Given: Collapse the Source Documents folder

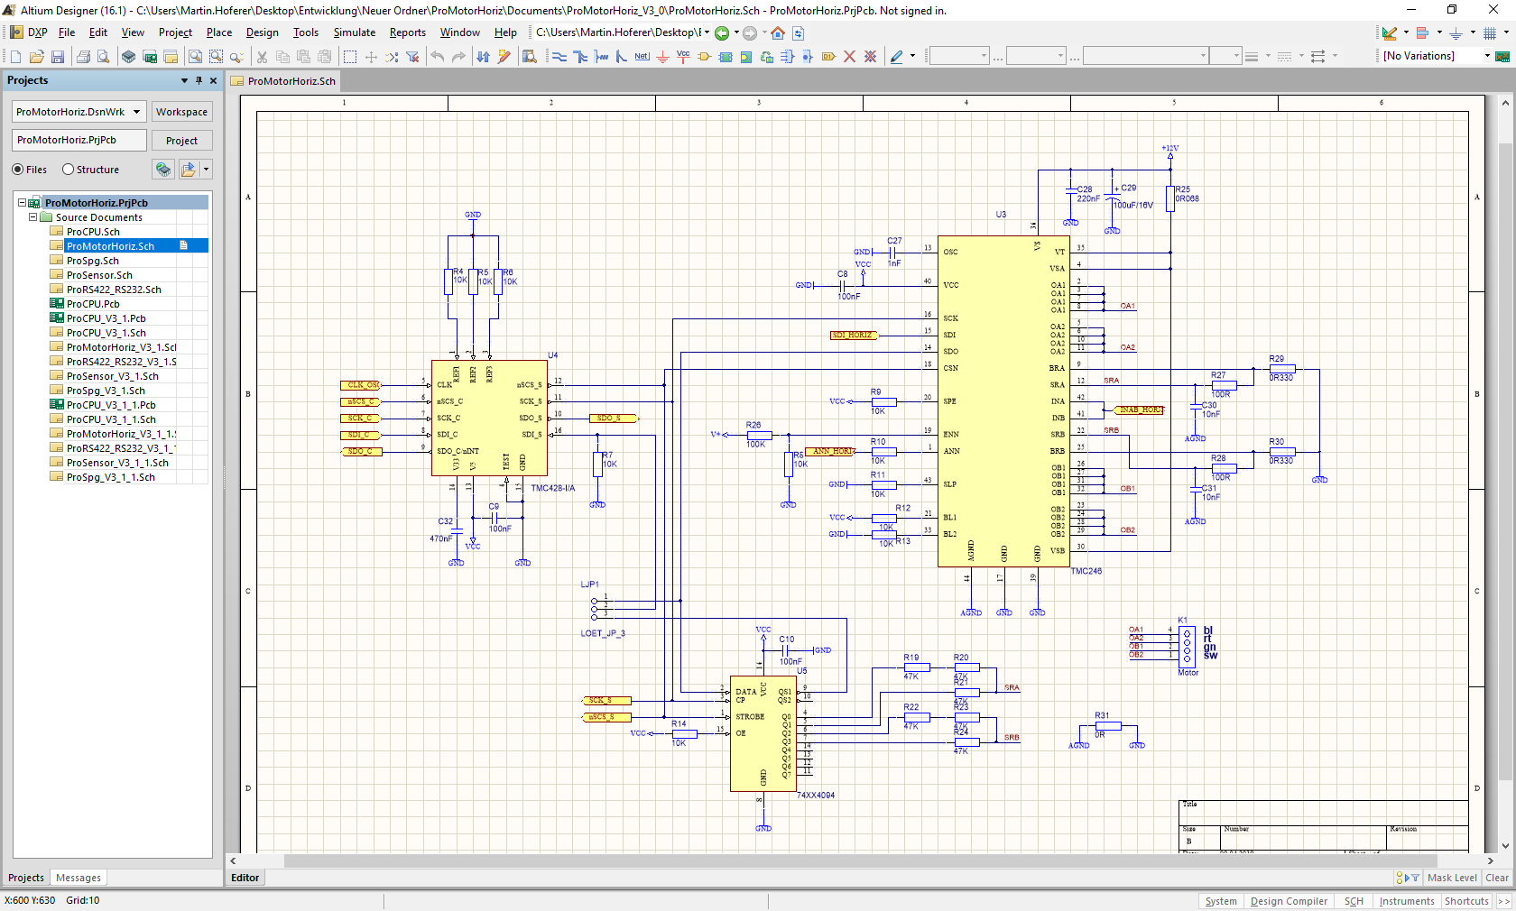Looking at the screenshot, I should (33, 217).
